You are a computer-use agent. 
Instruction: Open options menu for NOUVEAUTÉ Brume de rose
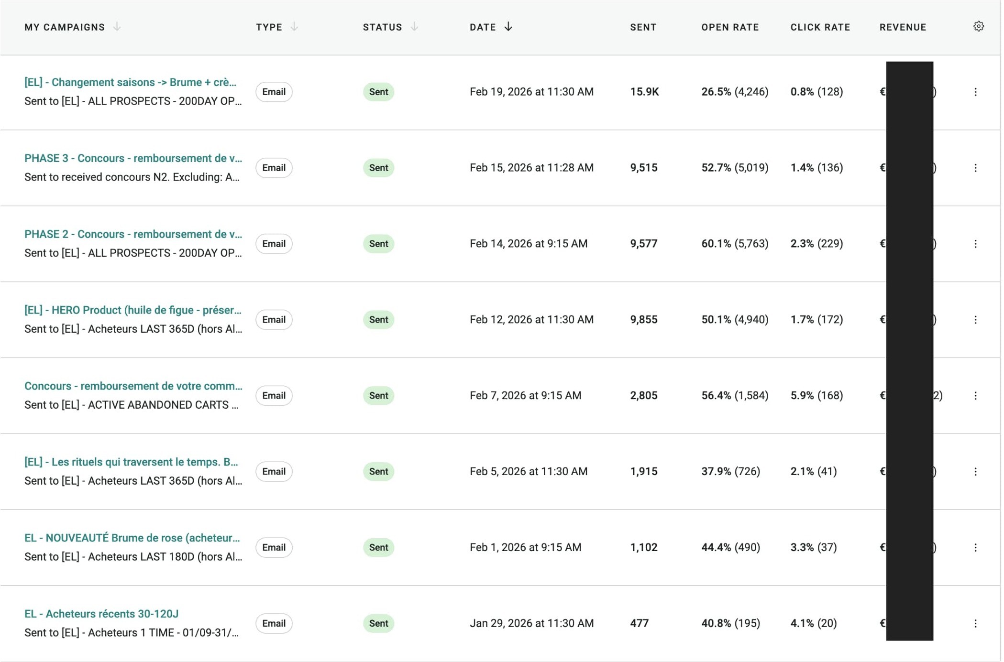coord(975,548)
